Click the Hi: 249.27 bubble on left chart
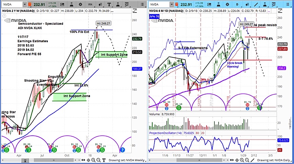This screenshot has width=294, height=164. point(103,23)
